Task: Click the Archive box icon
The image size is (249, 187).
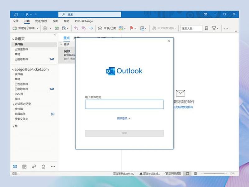Action: [x=57, y=28]
